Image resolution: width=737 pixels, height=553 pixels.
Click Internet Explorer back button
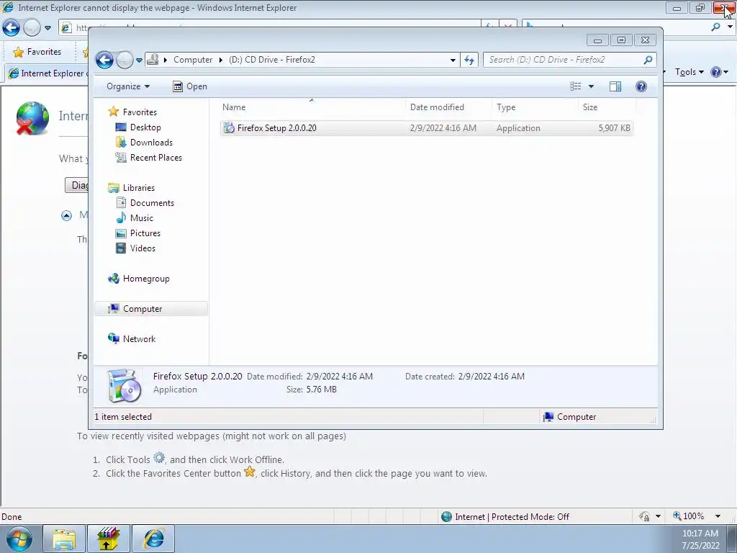click(x=11, y=28)
